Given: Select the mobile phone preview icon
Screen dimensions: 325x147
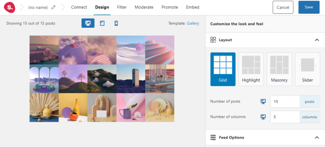Looking at the screenshot, I should click(116, 23).
